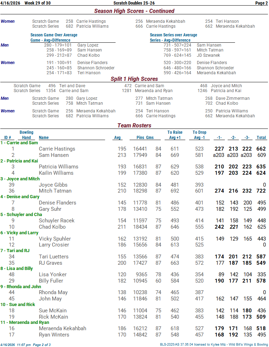Click the 'Series - Avg=Difference' subheading
Viewport: 269px width, 347px height.
click(x=170, y=40)
